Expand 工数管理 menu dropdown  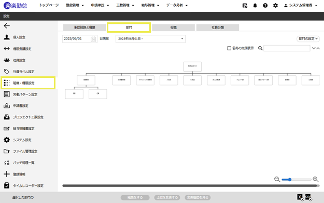point(125,5)
